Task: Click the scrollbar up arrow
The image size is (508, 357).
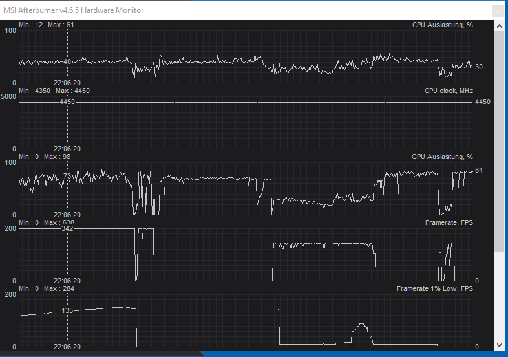Action: [x=499, y=25]
